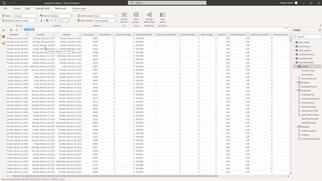This screenshot has width=322, height=181.
Task: Click the thousands separator comma icon
Action: pos(51,21)
